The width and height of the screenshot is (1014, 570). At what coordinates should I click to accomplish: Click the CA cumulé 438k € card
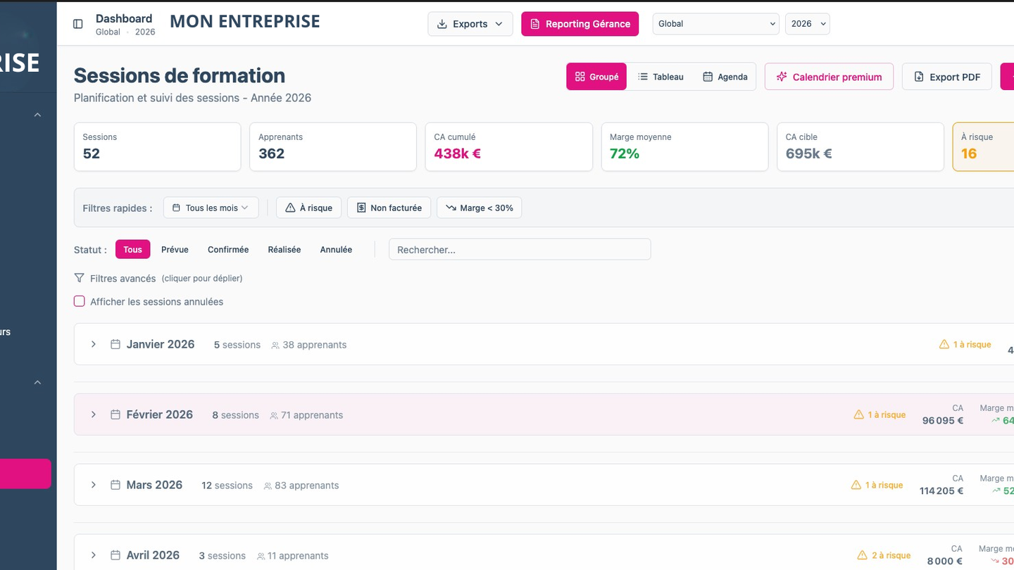point(509,146)
